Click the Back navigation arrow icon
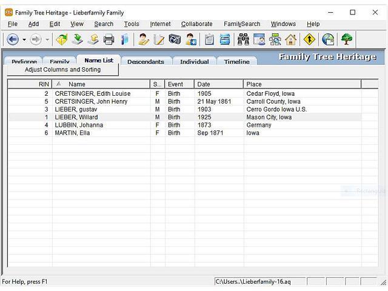Image resolution: width=388 pixels, height=291 pixels. 13,39
